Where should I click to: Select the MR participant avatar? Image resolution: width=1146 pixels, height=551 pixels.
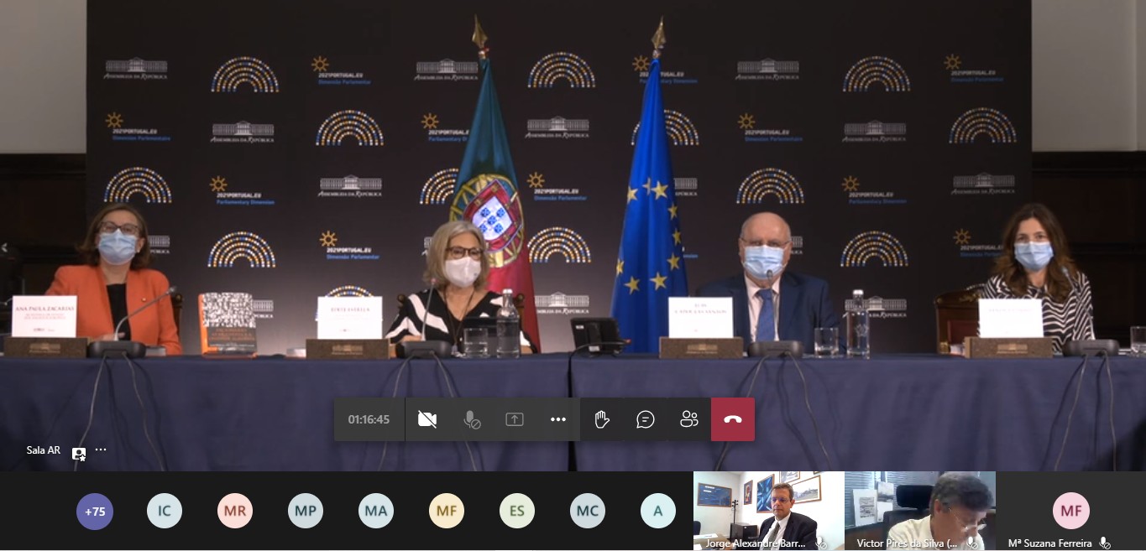point(235,511)
